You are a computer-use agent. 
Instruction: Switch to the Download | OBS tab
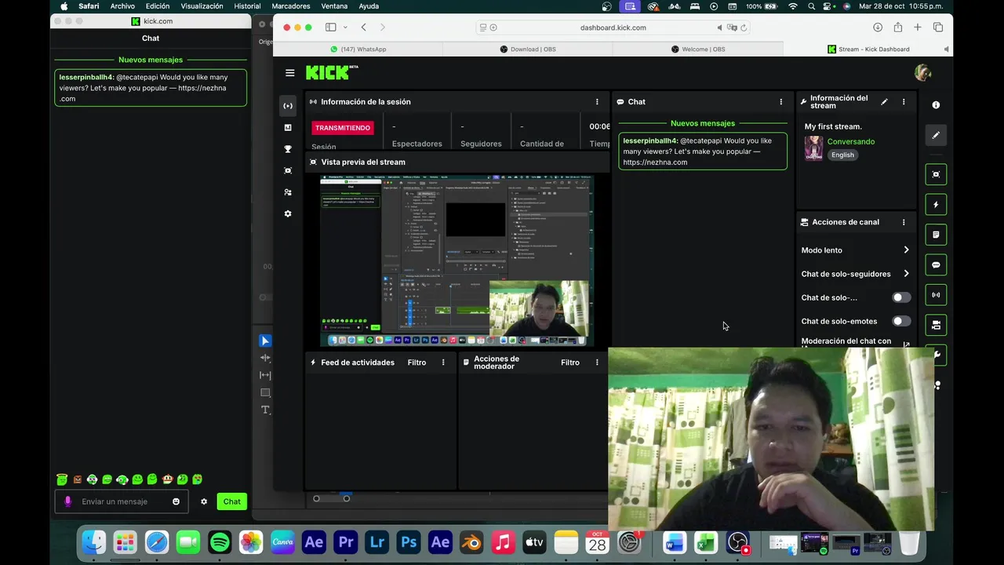(x=527, y=49)
